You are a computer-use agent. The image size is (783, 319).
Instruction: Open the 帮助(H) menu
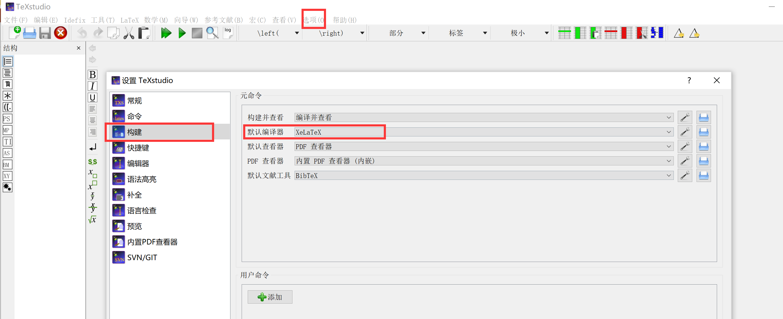point(344,20)
